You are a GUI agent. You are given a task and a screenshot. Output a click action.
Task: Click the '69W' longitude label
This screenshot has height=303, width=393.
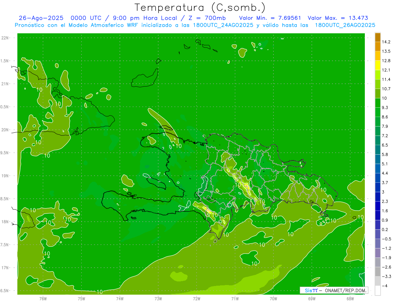(312, 298)
